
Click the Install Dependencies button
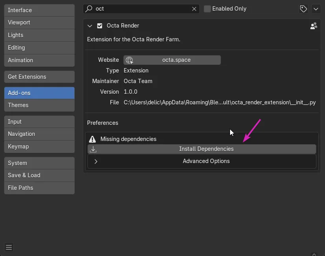click(x=206, y=149)
